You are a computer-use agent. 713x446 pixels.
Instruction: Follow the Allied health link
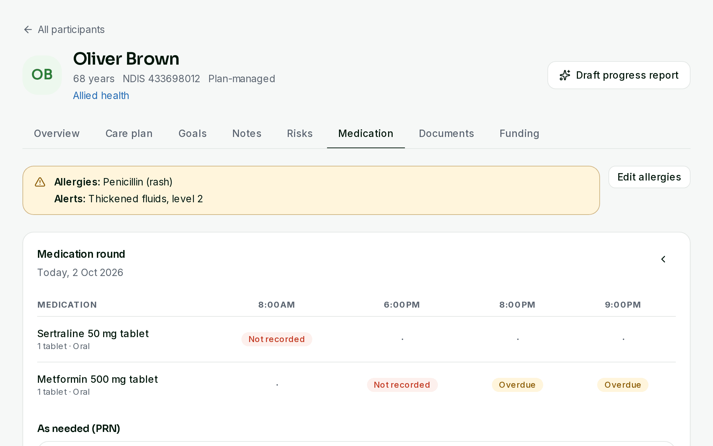tap(101, 96)
